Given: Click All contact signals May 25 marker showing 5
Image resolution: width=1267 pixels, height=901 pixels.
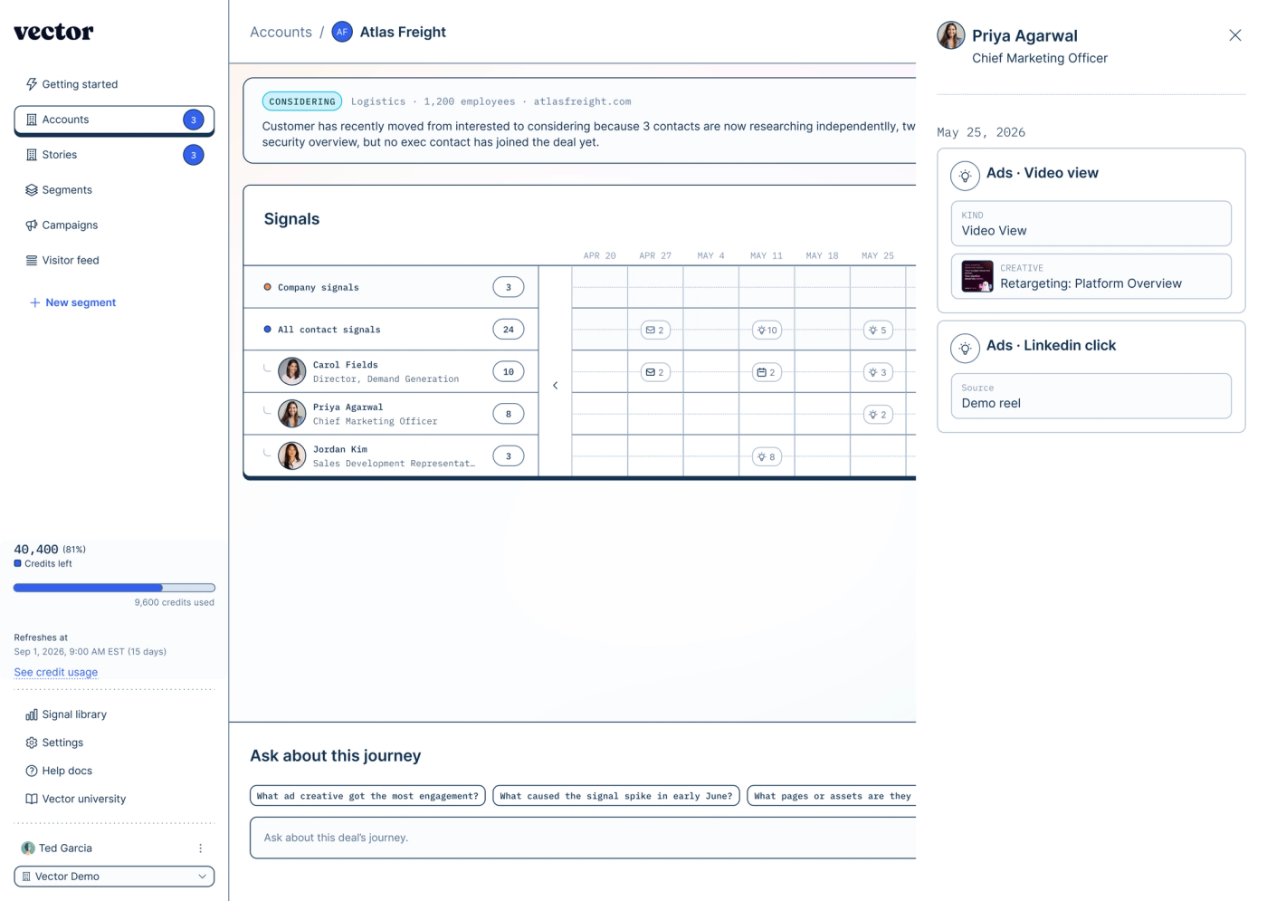Looking at the screenshot, I should (x=878, y=331).
